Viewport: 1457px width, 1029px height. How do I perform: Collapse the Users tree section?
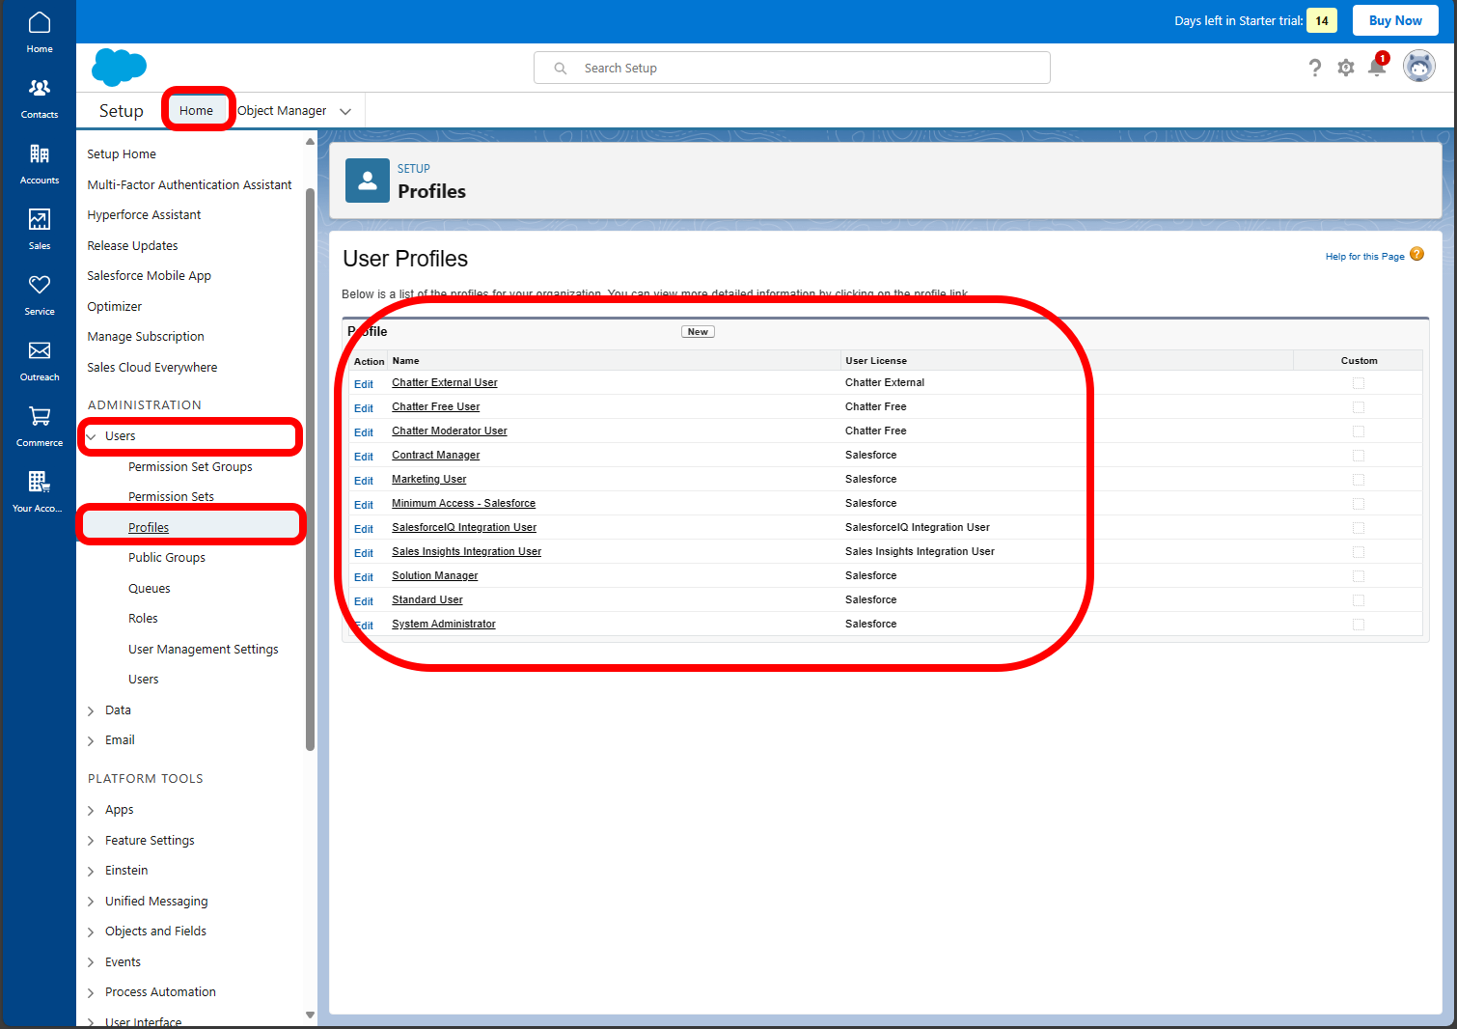coord(92,436)
